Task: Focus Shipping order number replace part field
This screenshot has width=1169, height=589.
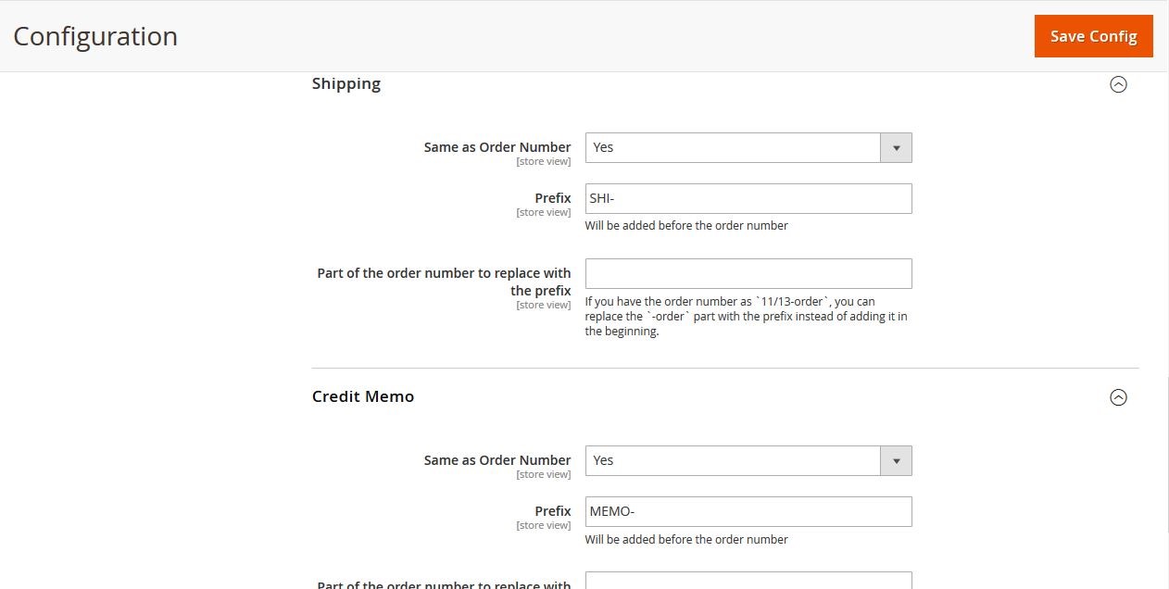Action: [748, 273]
